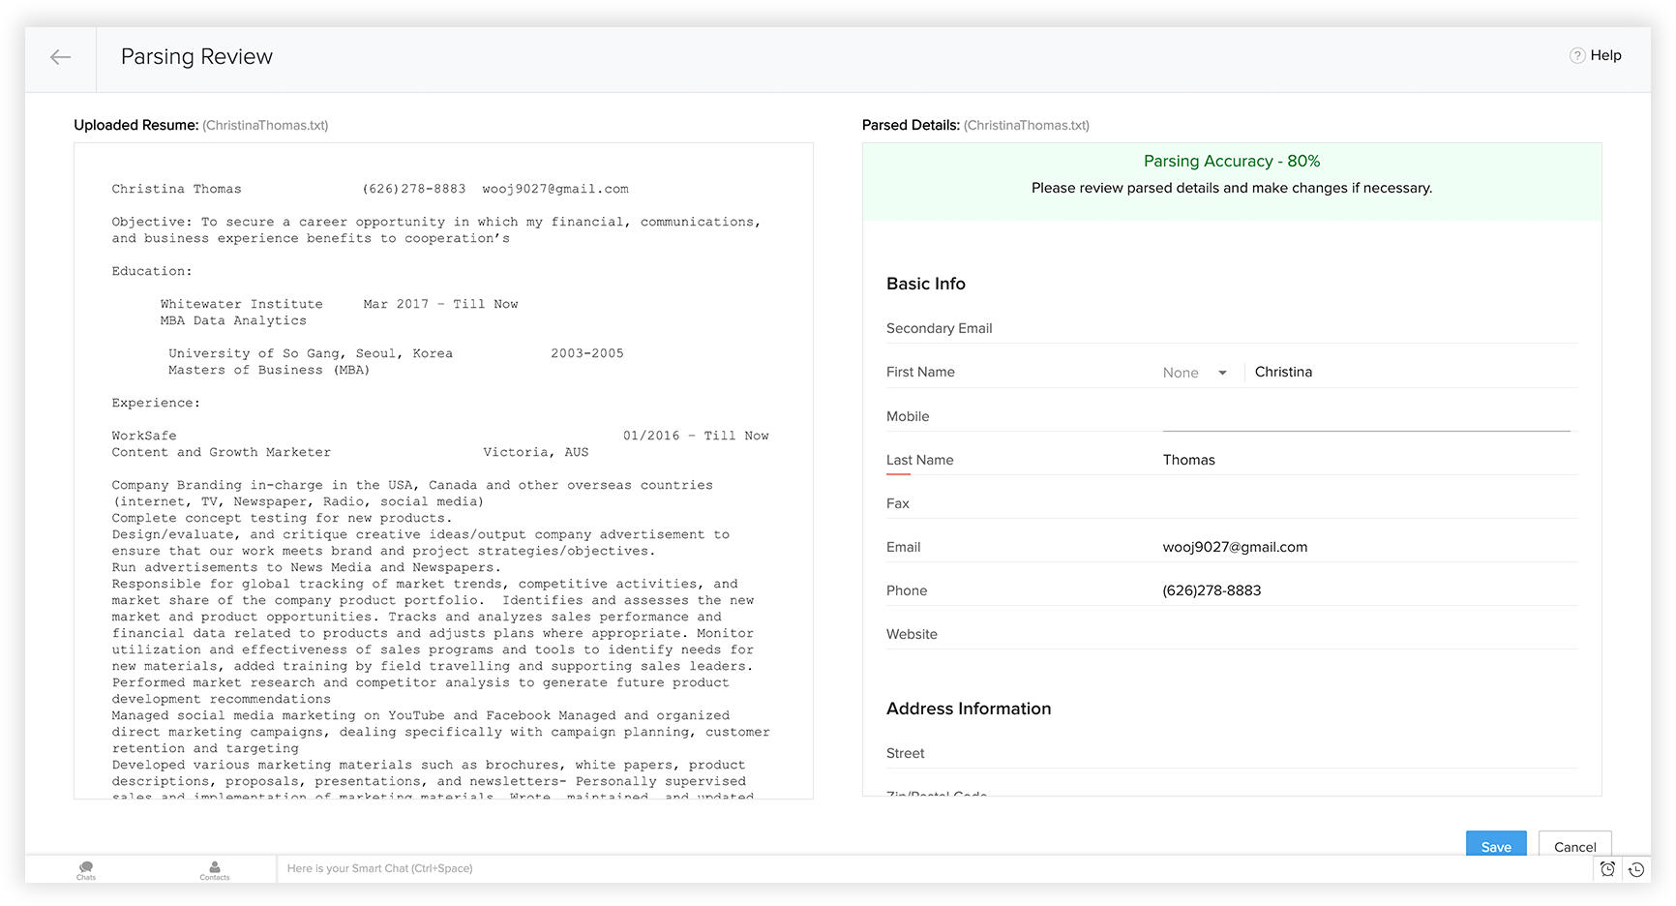The width and height of the screenshot is (1676, 906).
Task: Click the 01/2016 - Till Now date range
Action: (x=696, y=436)
